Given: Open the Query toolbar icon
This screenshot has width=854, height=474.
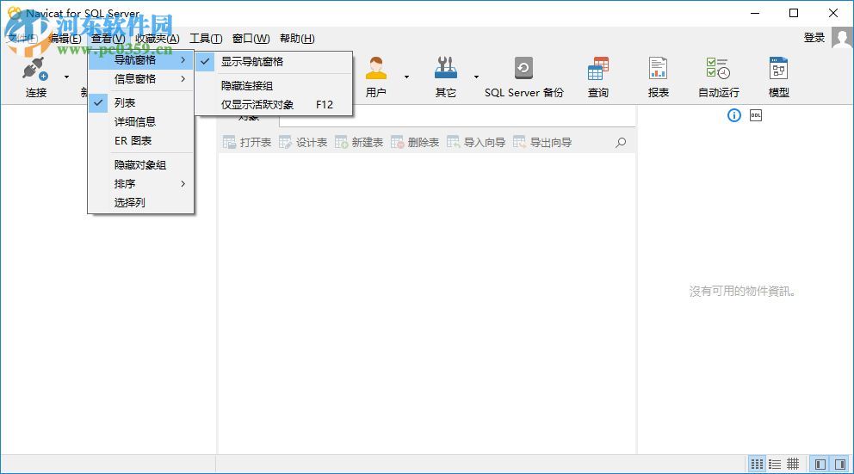Looking at the screenshot, I should (x=598, y=68).
